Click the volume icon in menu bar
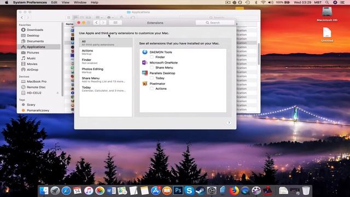Viewport: 350px width, 197px height. (271, 2)
